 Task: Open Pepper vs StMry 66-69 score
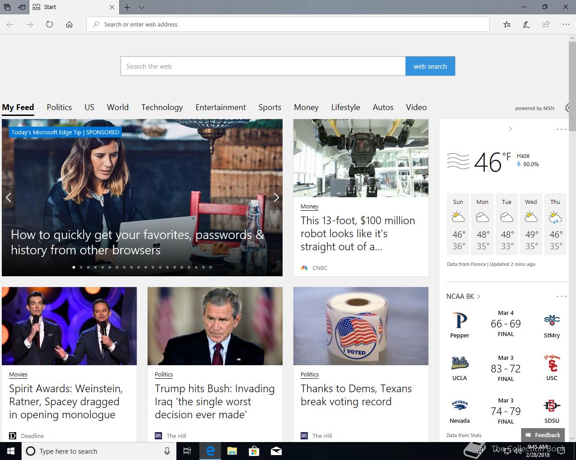point(506,324)
